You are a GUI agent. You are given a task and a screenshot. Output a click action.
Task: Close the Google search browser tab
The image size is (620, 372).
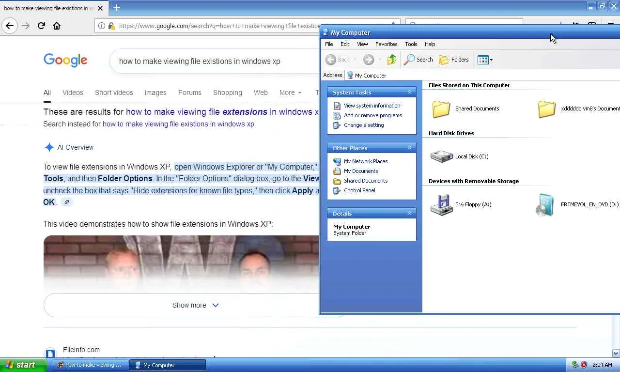(x=100, y=8)
